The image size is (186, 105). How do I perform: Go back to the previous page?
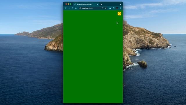(x=66, y=8)
